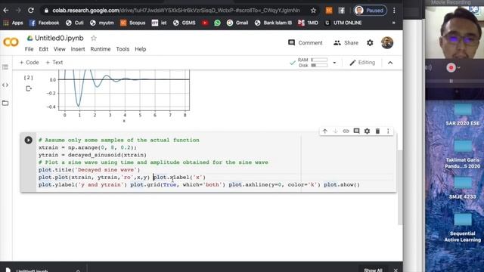
Task: Open Sequential Active Learning desktop folder
Action: [x=462, y=227]
